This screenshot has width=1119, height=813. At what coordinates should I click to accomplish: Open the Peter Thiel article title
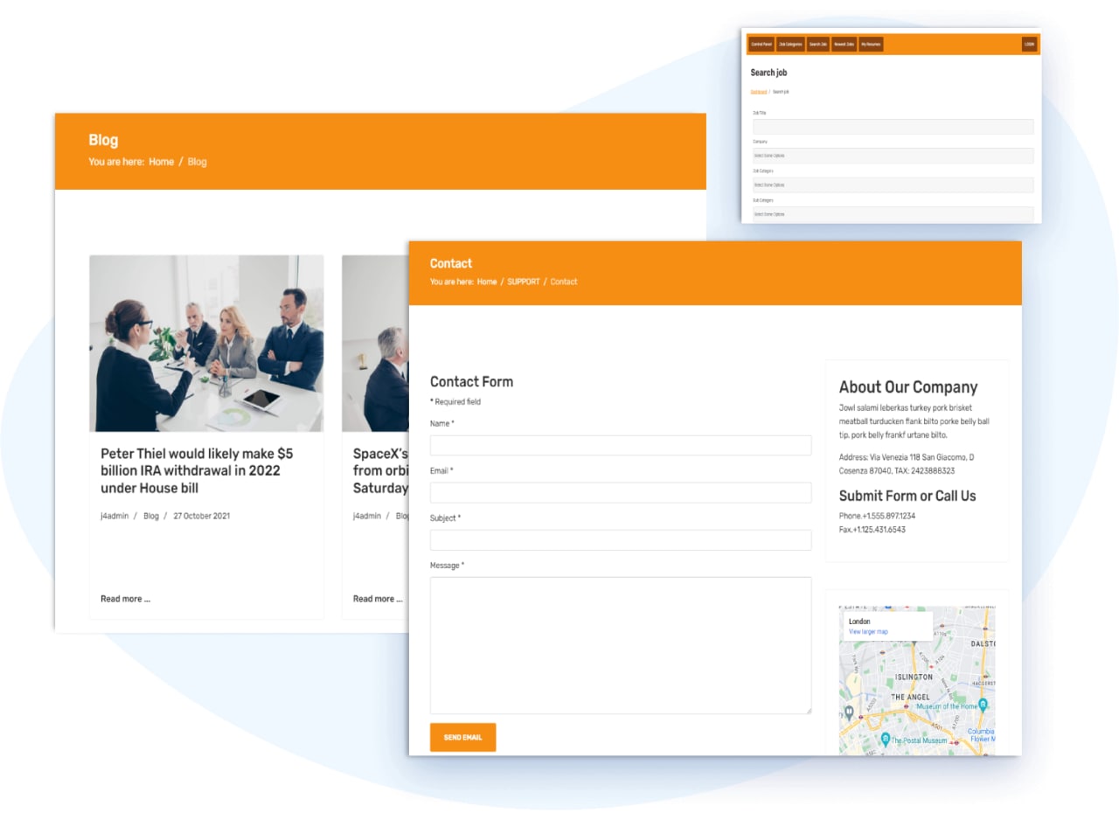197,470
